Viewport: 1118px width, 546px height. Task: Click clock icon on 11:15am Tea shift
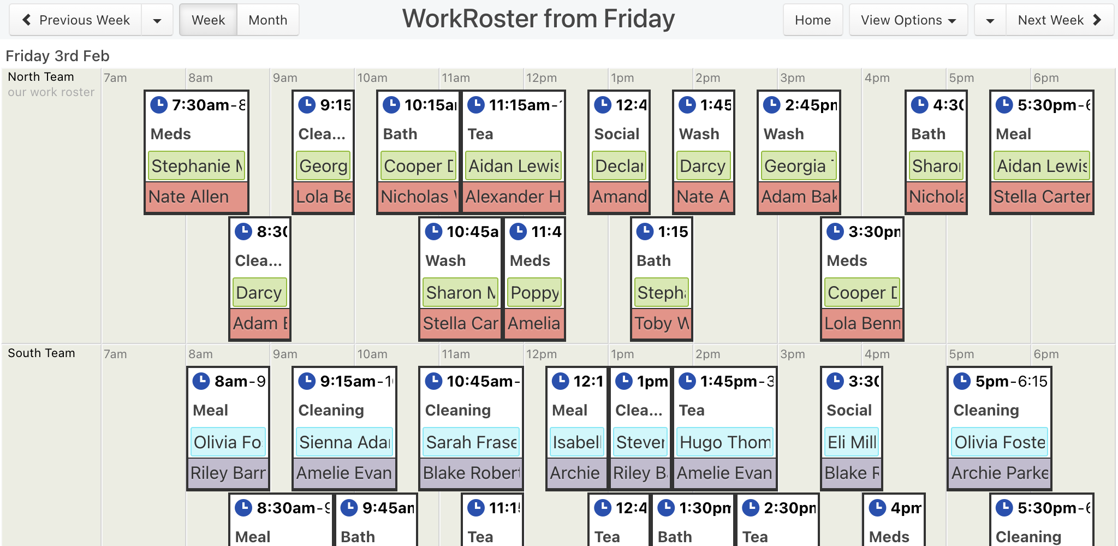[x=476, y=104]
